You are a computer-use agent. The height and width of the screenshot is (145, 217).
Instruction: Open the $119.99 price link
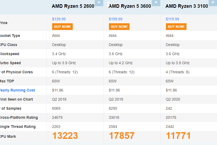point(173,19)
